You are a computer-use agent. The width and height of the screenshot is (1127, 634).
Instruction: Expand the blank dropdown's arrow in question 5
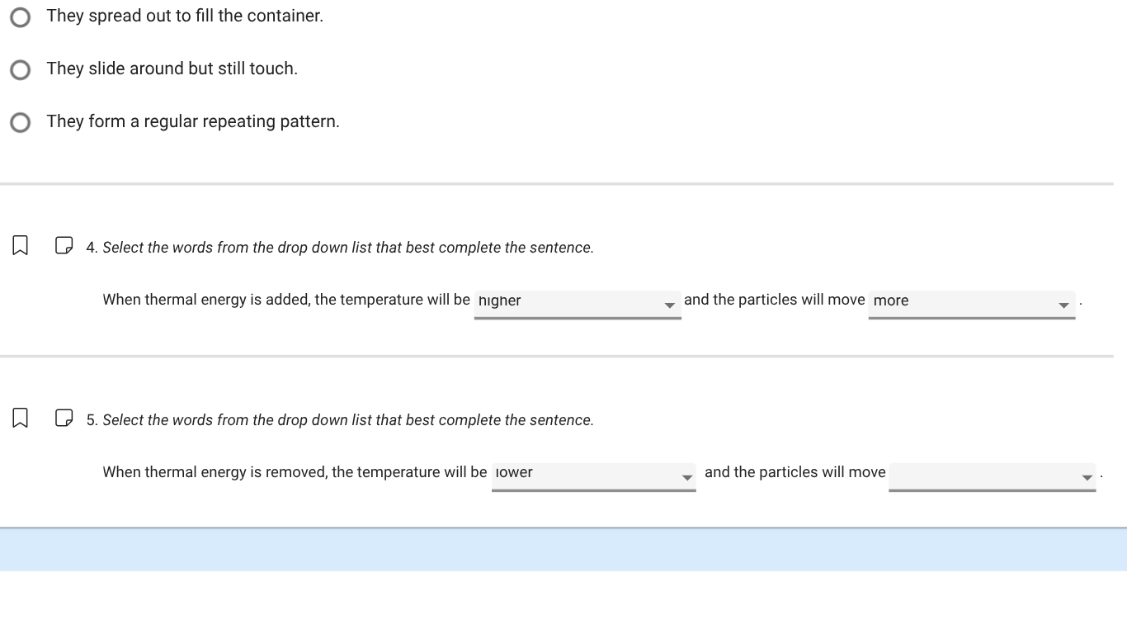pyautogui.click(x=1087, y=478)
